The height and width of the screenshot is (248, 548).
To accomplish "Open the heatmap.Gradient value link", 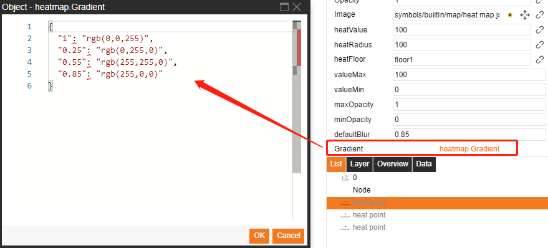I will click(469, 149).
